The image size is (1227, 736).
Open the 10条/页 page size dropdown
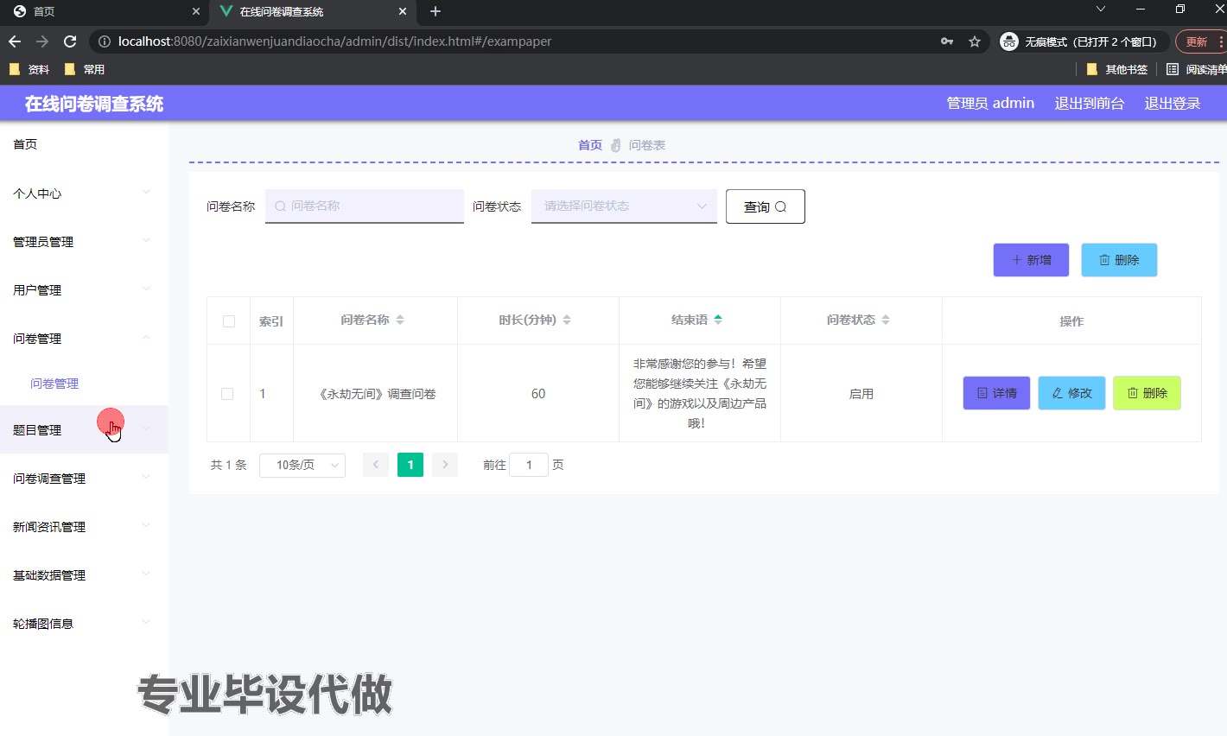[302, 465]
